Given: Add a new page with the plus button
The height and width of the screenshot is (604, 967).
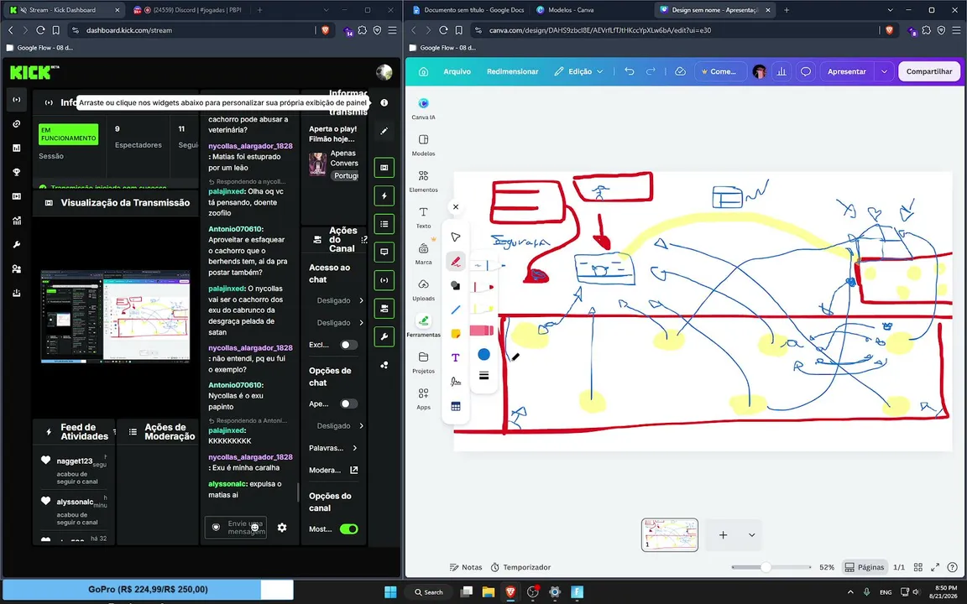Looking at the screenshot, I should 723,535.
